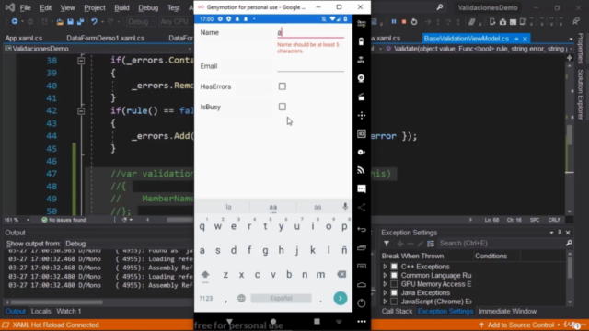This screenshot has height=331, width=589.
Task: Expand the C++ Exceptions tree node
Action: [385, 267]
